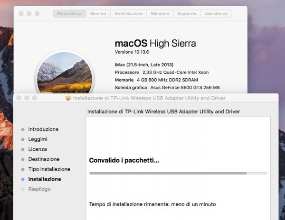Click the installation progress bar
The width and height of the screenshot is (285, 220).
[178, 174]
